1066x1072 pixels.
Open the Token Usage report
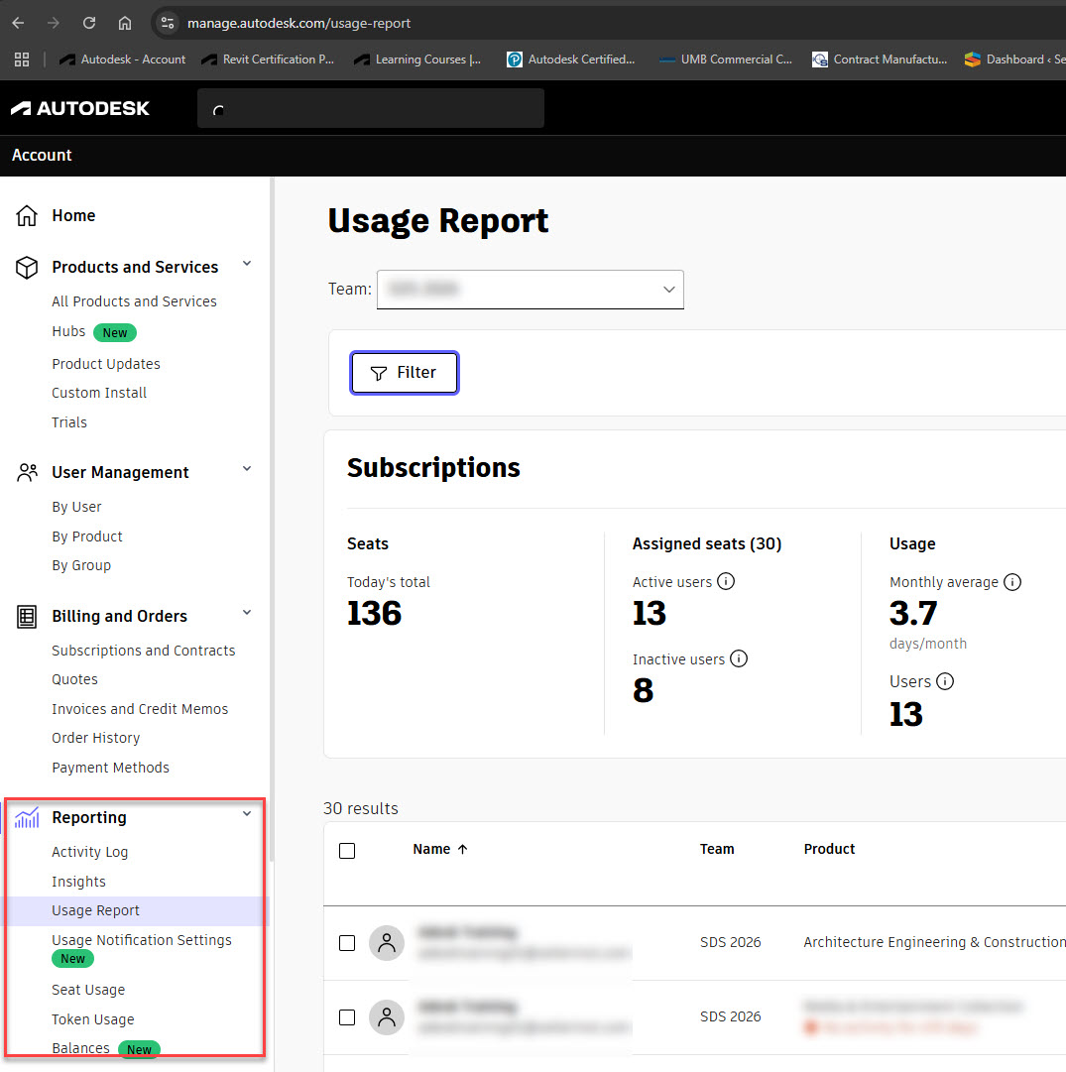(93, 1019)
